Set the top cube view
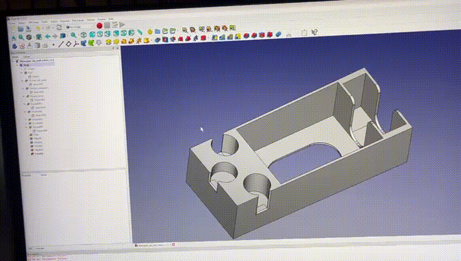 (100, 34)
